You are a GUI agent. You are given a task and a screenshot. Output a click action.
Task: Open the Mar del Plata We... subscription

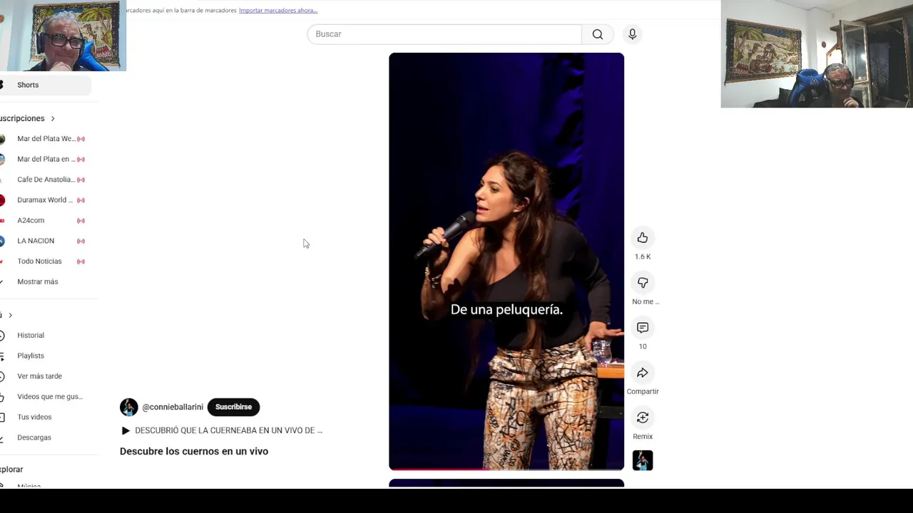pos(46,139)
